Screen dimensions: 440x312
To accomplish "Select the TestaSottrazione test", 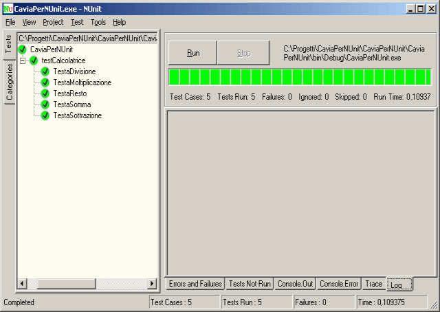I will click(78, 115).
